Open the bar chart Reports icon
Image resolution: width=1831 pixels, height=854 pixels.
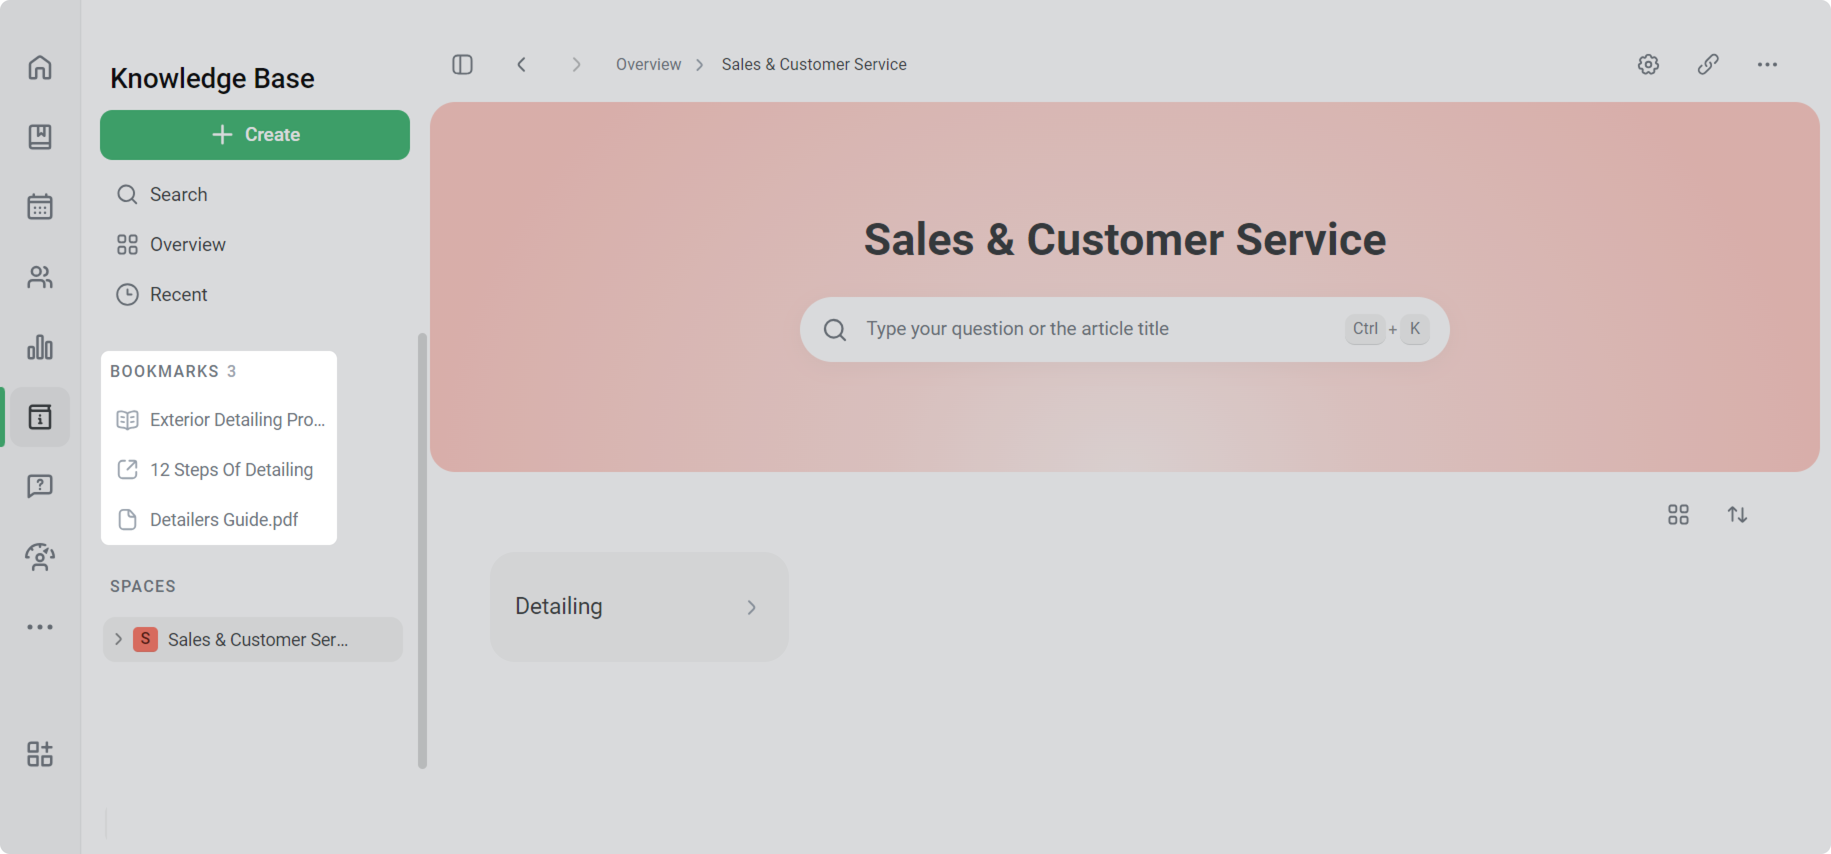(40, 347)
